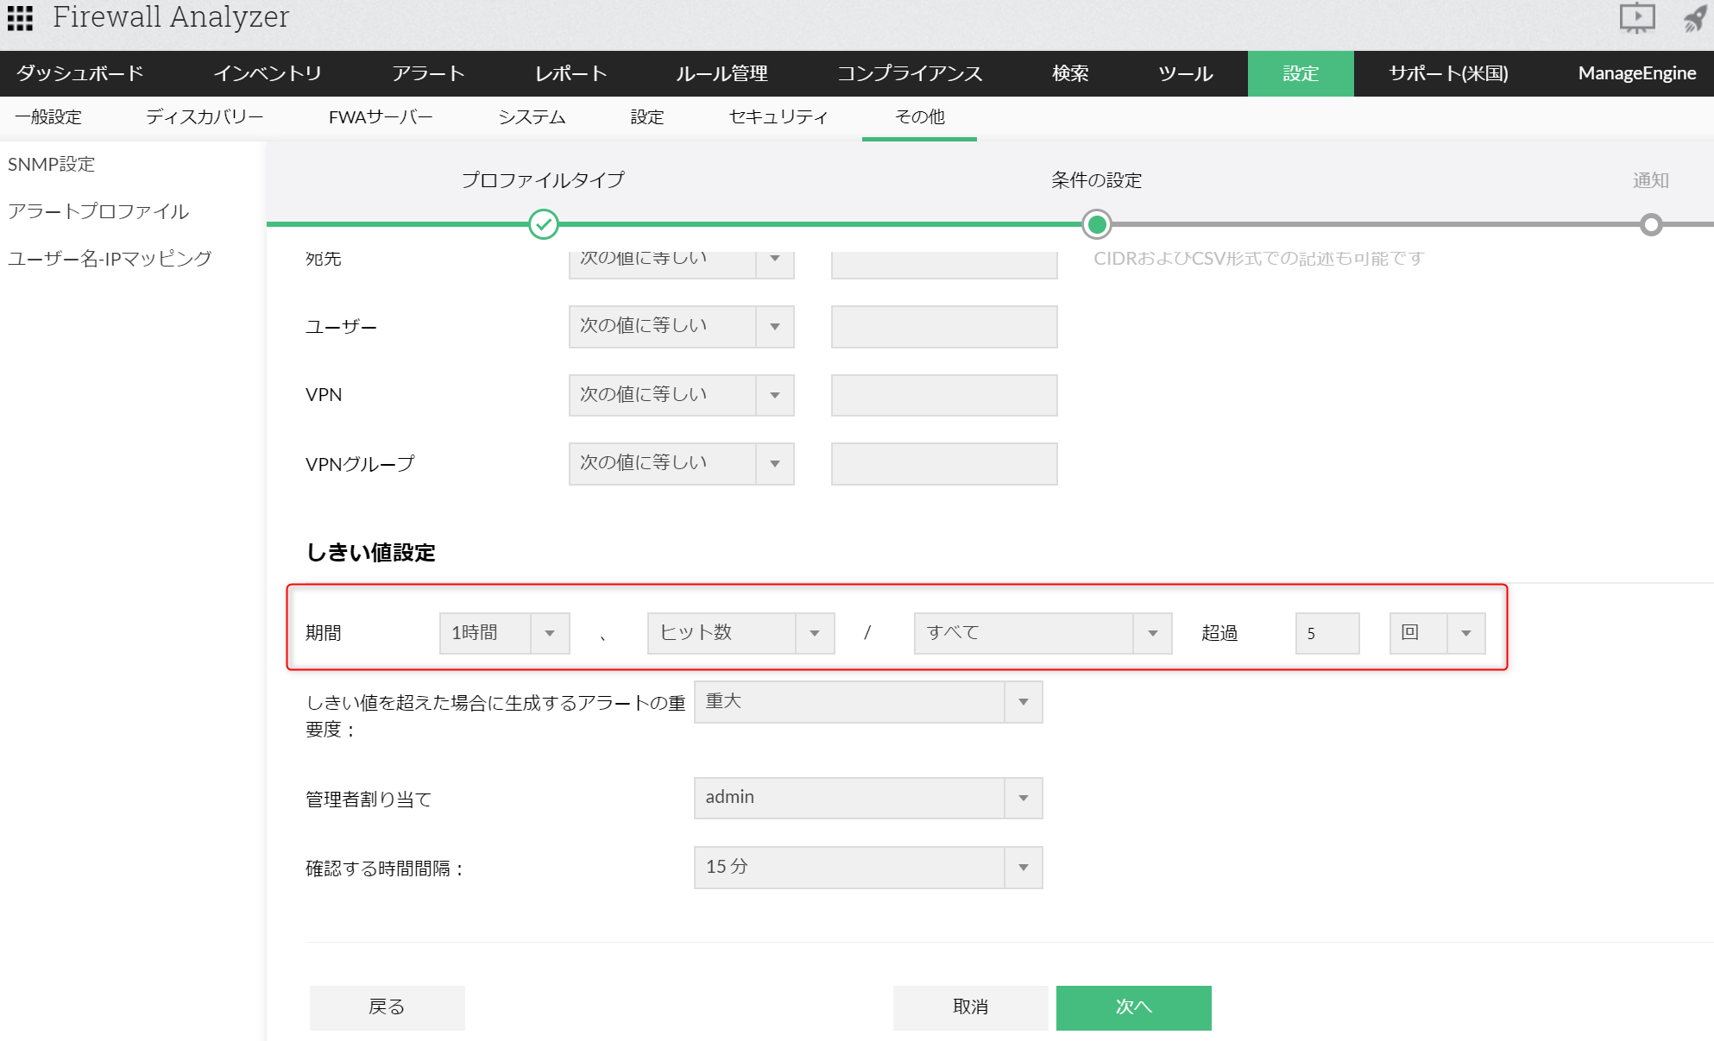The image size is (1714, 1041).
Task: Select アラートプロファイル in the sidebar
Action: coord(98,211)
